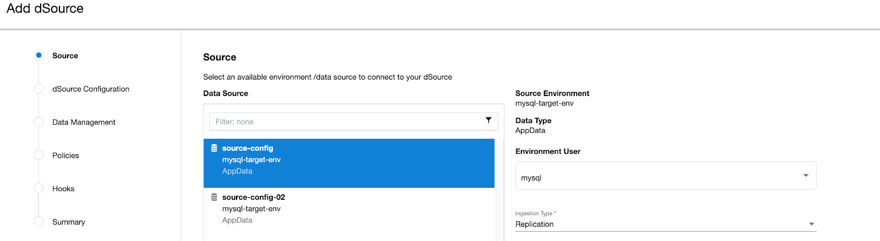Click the Environment User dropdown arrow
The width and height of the screenshot is (880, 241).
tap(806, 176)
